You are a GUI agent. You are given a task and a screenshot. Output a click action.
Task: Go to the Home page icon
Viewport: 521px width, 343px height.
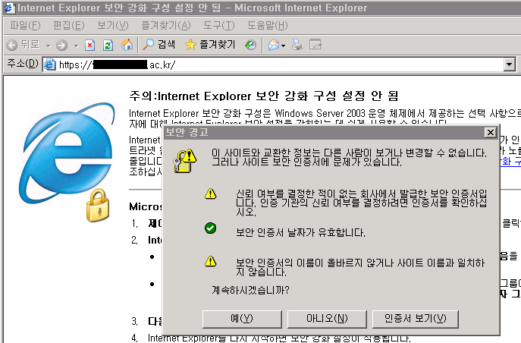coord(127,45)
